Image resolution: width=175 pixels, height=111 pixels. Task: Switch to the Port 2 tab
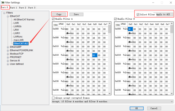(22, 8)
